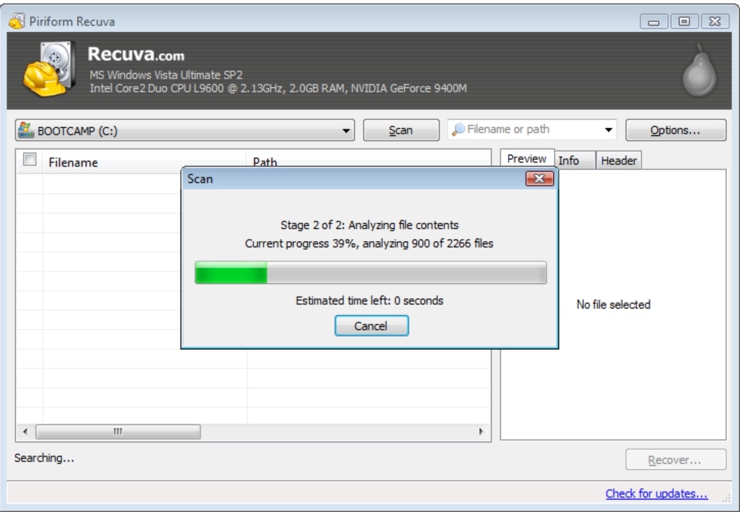Click in the Filename or path field
Screen dimensions: 742x516
pyautogui.click(x=532, y=129)
